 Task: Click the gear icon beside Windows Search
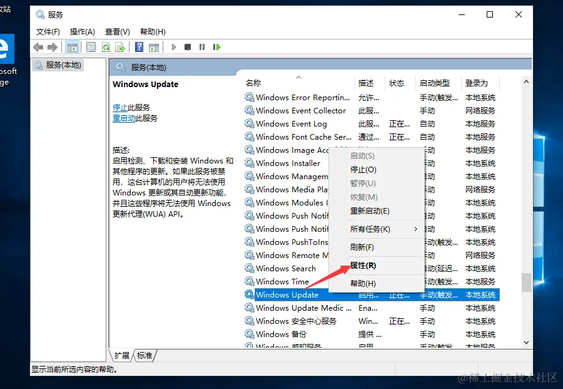tap(249, 268)
